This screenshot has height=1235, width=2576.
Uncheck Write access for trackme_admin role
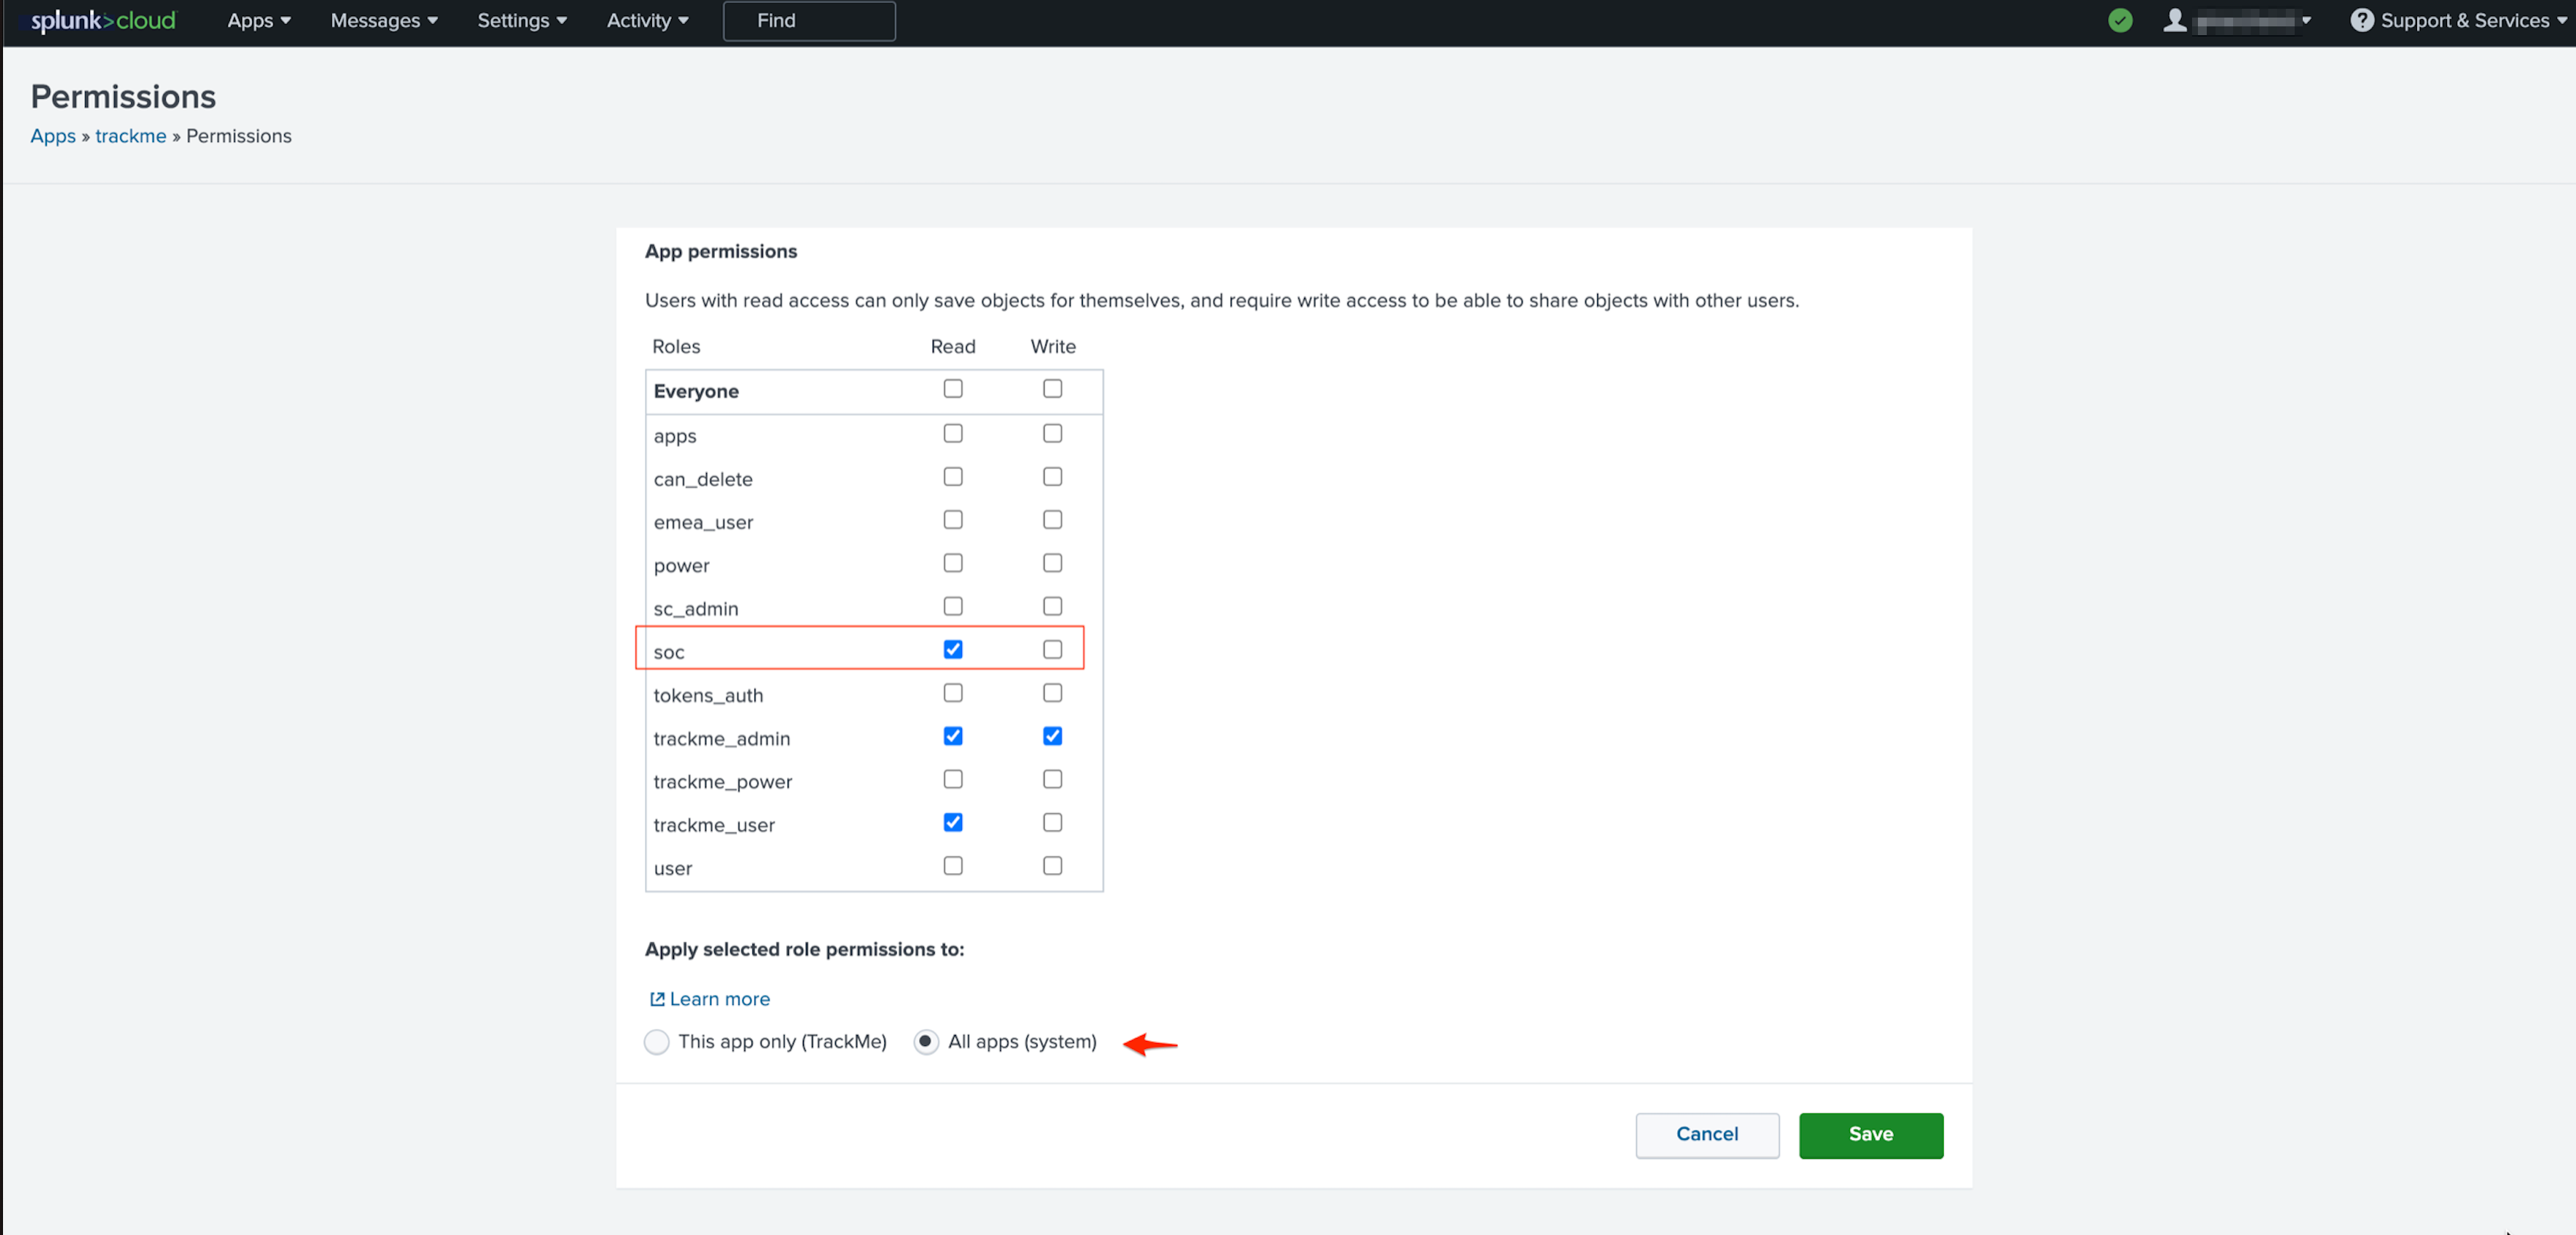(x=1052, y=736)
